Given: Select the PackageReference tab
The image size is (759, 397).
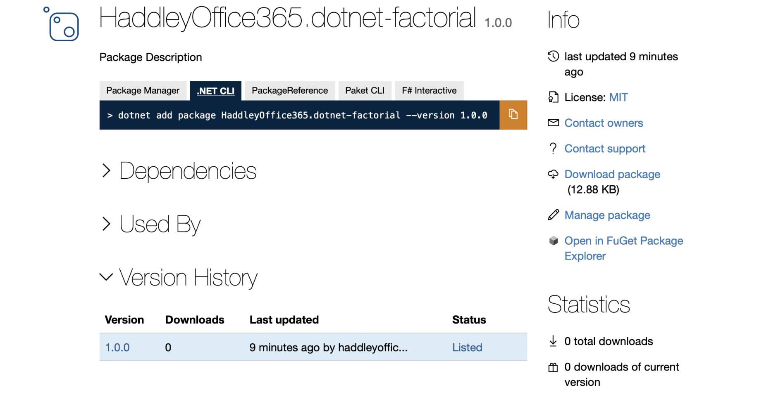Looking at the screenshot, I should click(289, 91).
